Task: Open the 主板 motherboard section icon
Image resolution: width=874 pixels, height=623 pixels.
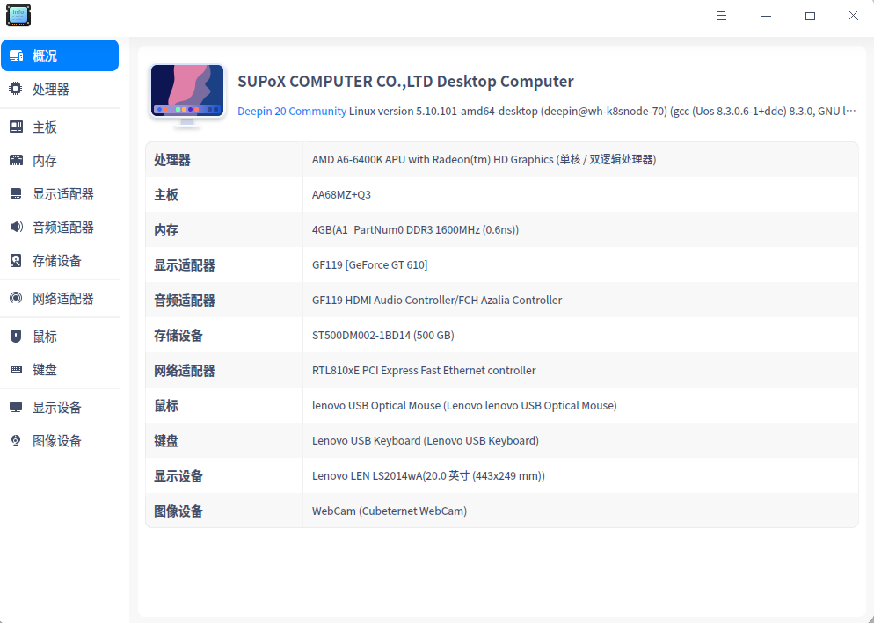Action: click(x=16, y=127)
